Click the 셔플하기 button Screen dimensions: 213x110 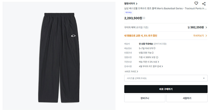187,98
